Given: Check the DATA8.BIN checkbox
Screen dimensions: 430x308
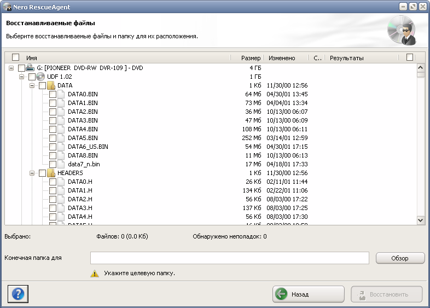Looking at the screenshot, I should [x=53, y=155].
